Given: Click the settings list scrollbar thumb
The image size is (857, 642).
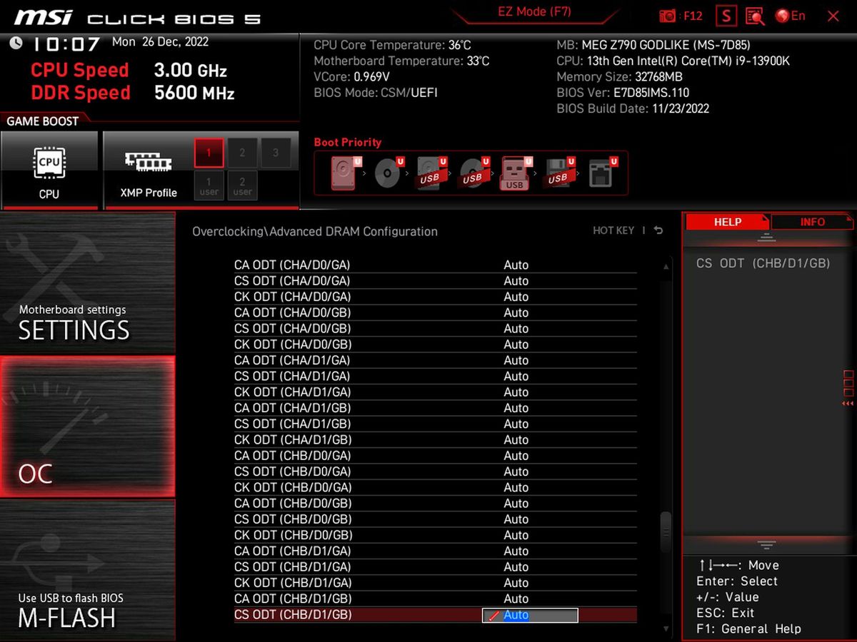Looking at the screenshot, I should pyautogui.click(x=666, y=531).
